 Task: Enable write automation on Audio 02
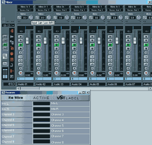point(39,49)
